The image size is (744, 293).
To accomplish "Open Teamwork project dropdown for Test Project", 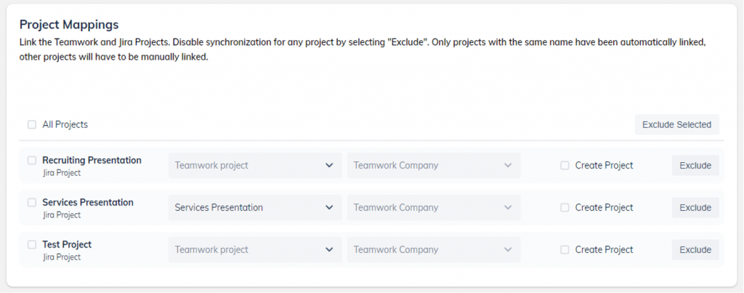I will coord(254,250).
